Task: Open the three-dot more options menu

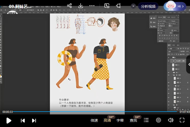Action: click(92, 6)
